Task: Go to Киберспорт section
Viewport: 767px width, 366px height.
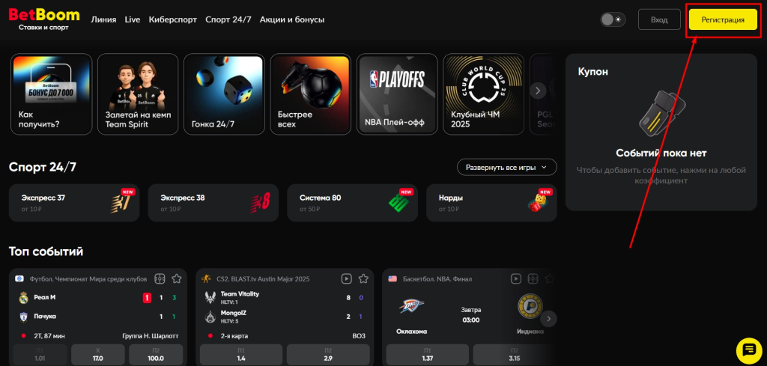Action: point(173,19)
